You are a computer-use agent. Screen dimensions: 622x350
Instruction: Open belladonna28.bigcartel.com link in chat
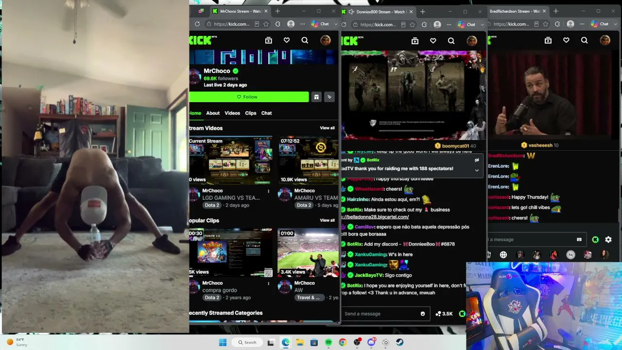[375, 217]
